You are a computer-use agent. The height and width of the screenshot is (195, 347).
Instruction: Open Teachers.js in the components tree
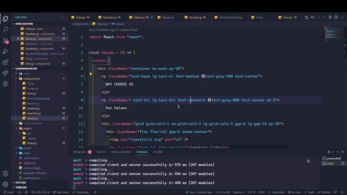click(34, 113)
